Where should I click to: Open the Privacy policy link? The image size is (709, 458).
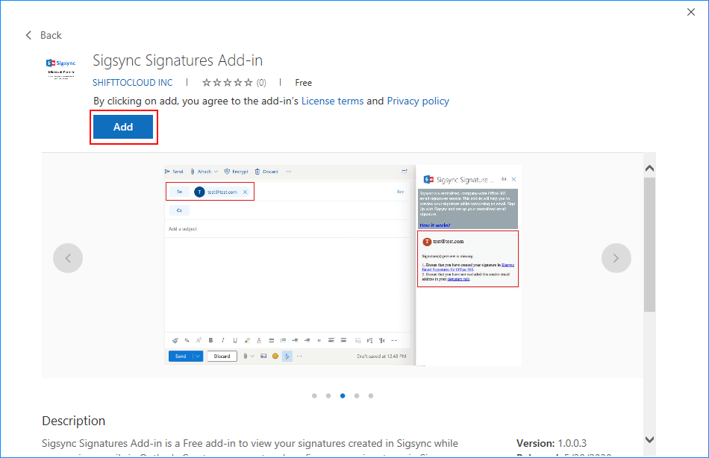click(x=418, y=101)
